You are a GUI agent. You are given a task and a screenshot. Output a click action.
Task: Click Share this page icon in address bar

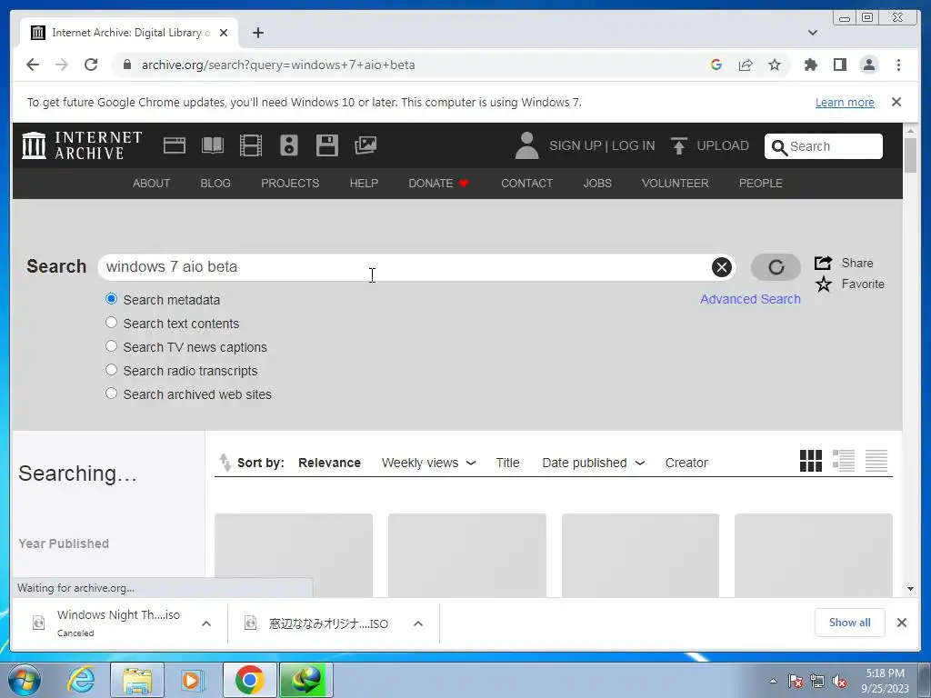(746, 65)
